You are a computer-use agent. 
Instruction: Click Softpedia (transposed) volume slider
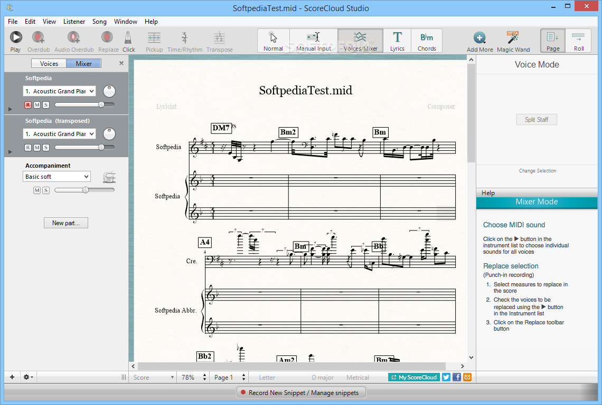pyautogui.click(x=84, y=147)
